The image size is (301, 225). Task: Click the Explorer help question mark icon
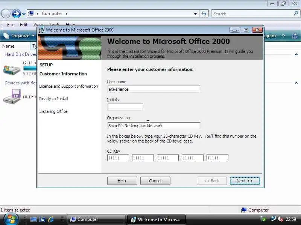click(x=295, y=36)
